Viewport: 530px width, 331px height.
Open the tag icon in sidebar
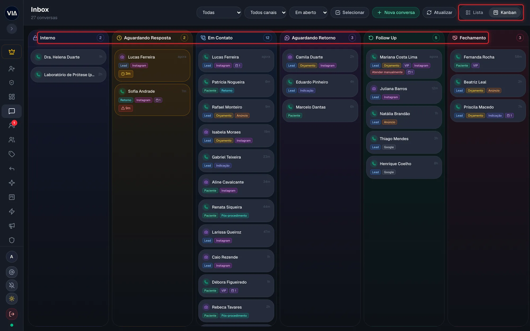click(12, 154)
